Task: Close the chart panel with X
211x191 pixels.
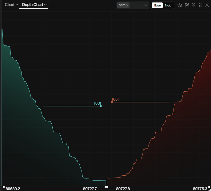Action: click(x=207, y=5)
